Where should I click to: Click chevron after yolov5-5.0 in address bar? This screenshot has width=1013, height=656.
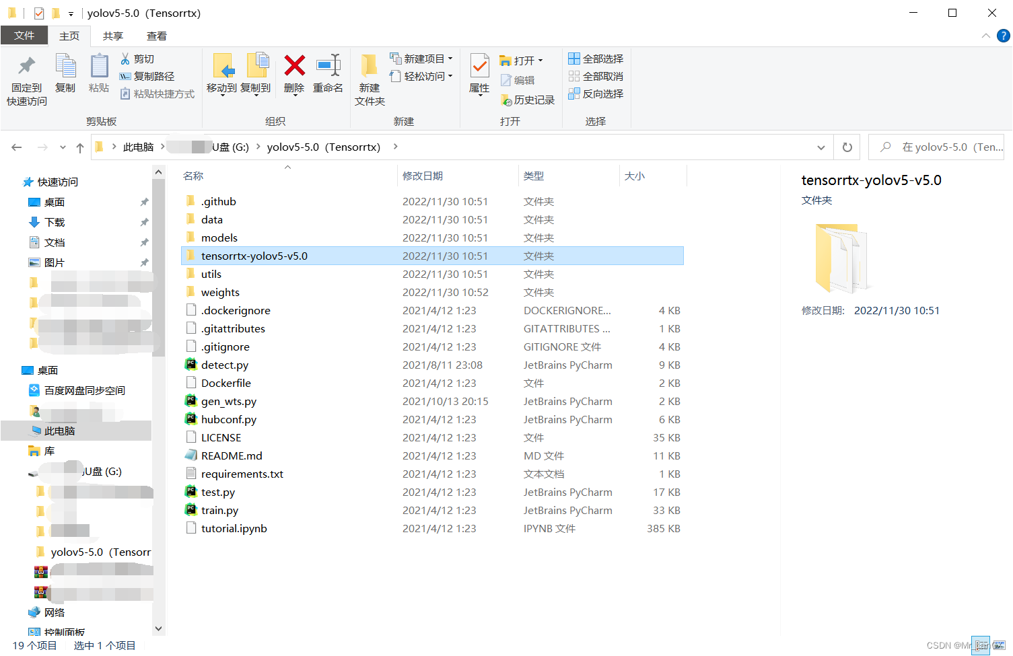pos(395,147)
